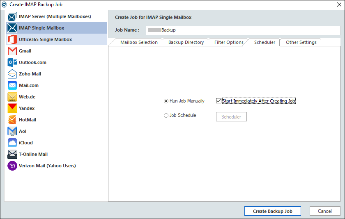Viewport: 345px width, 219px height.
Task: Pick the Yandex list label
Action: pos(27,108)
